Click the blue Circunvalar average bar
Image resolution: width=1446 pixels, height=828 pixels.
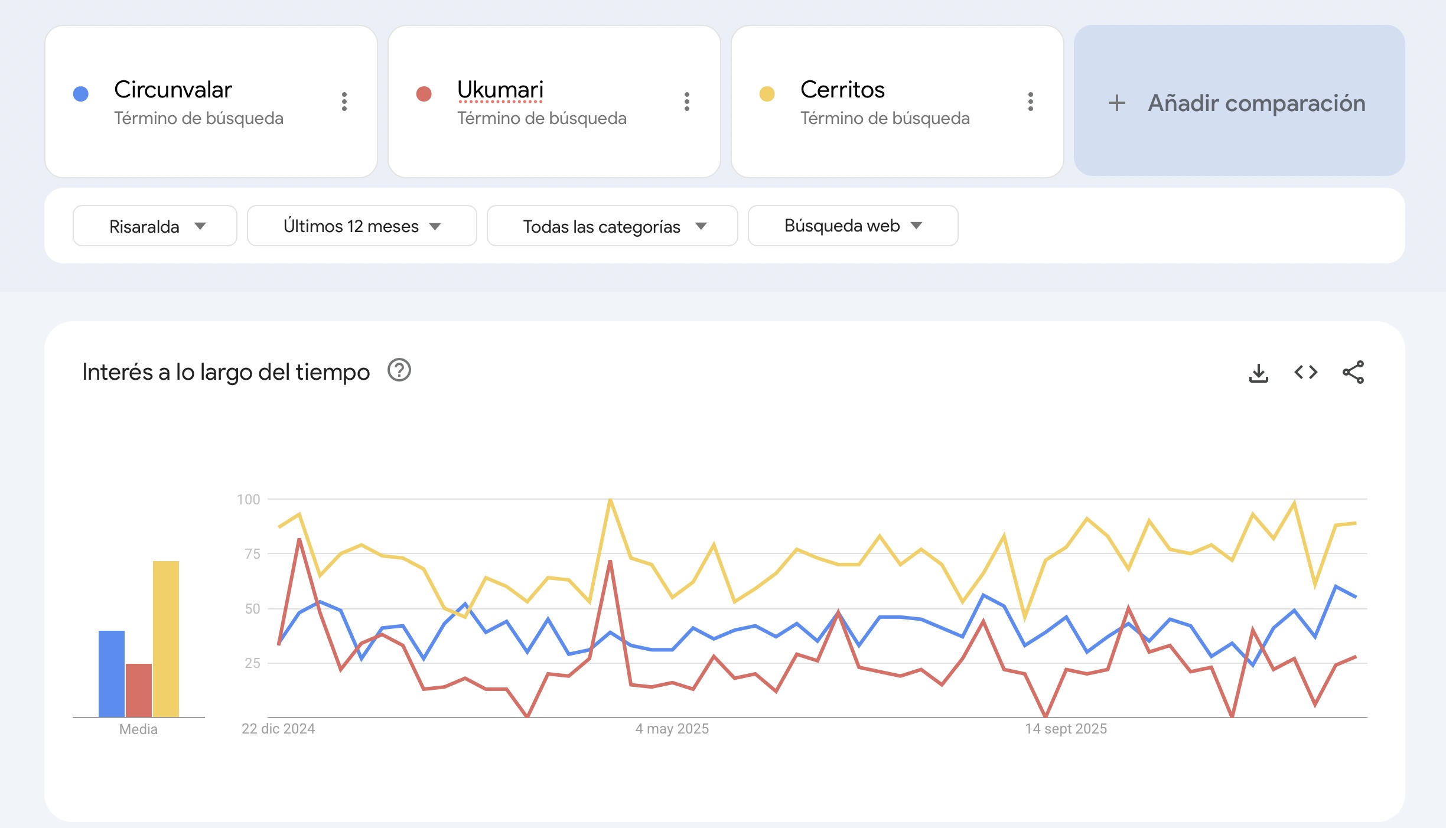[112, 674]
